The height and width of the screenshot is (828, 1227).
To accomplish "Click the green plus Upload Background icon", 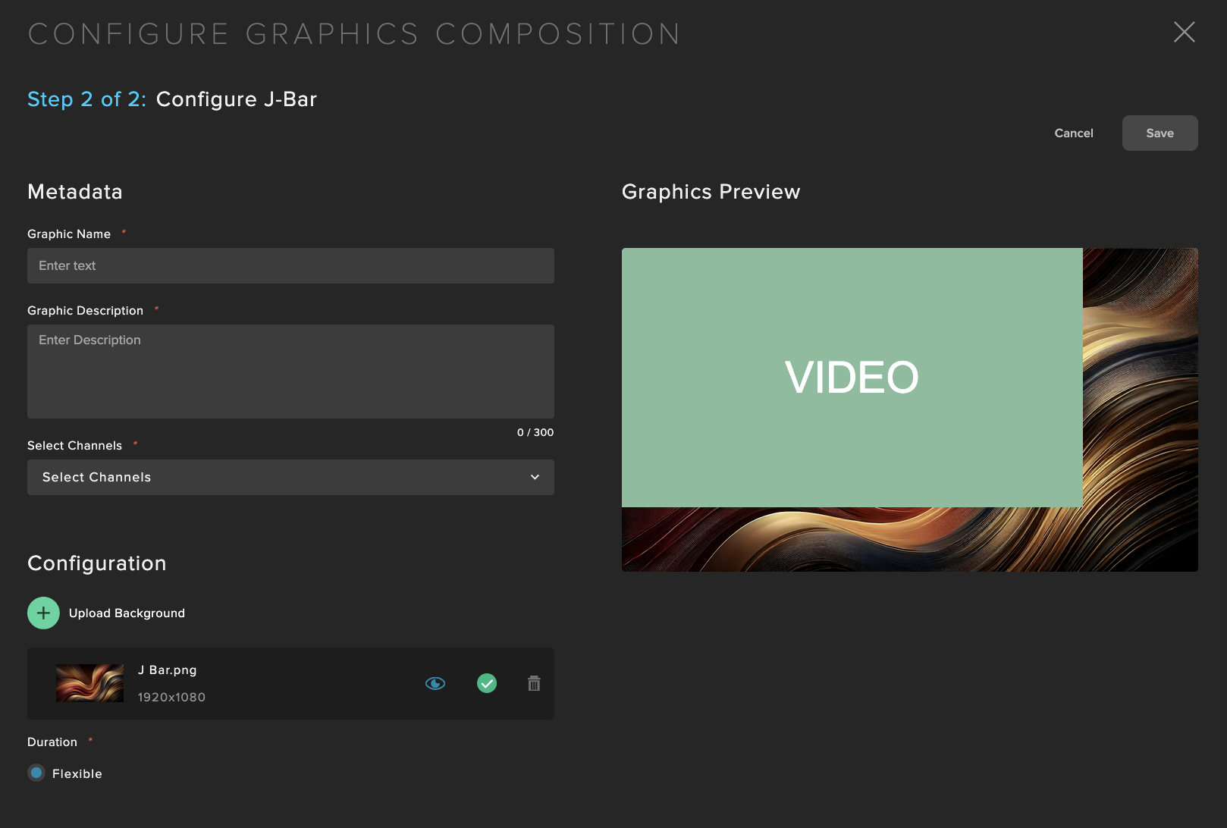I will 43,613.
